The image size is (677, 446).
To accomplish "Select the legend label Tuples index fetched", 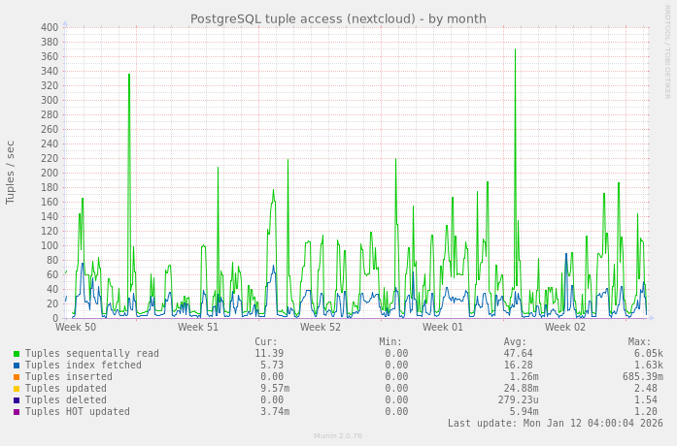I will click(x=84, y=365).
